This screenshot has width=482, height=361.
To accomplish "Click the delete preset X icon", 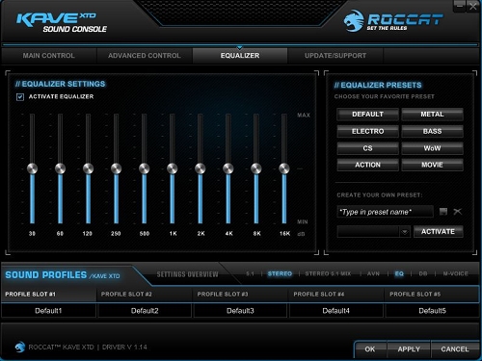I will click(x=457, y=212).
